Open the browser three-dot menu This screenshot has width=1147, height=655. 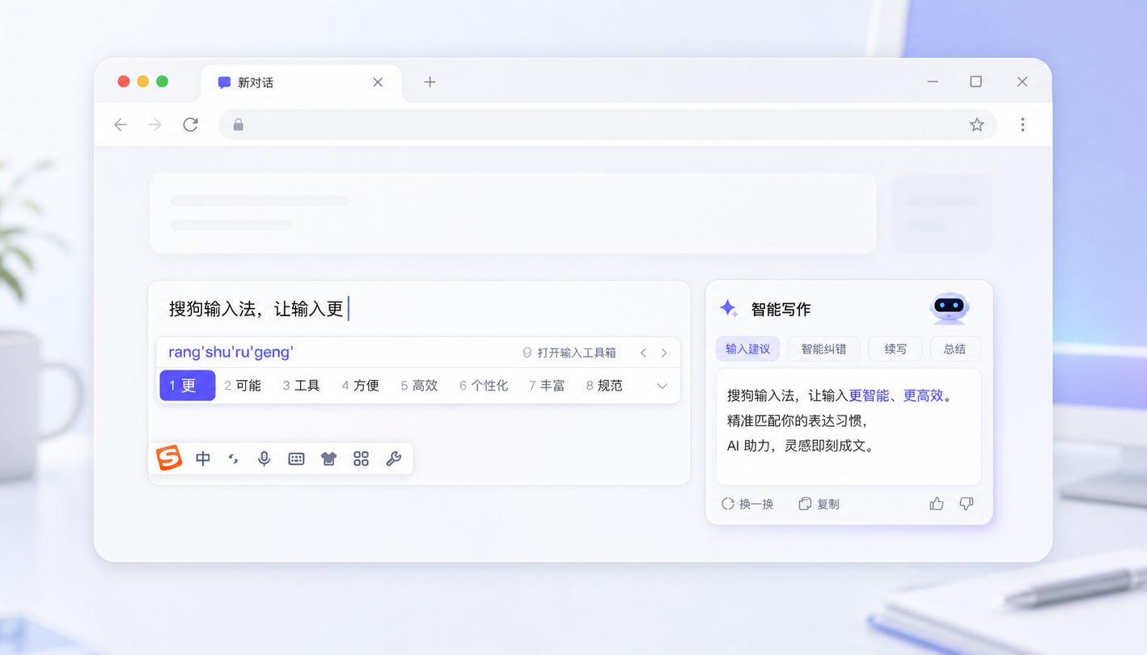pyautogui.click(x=1022, y=125)
